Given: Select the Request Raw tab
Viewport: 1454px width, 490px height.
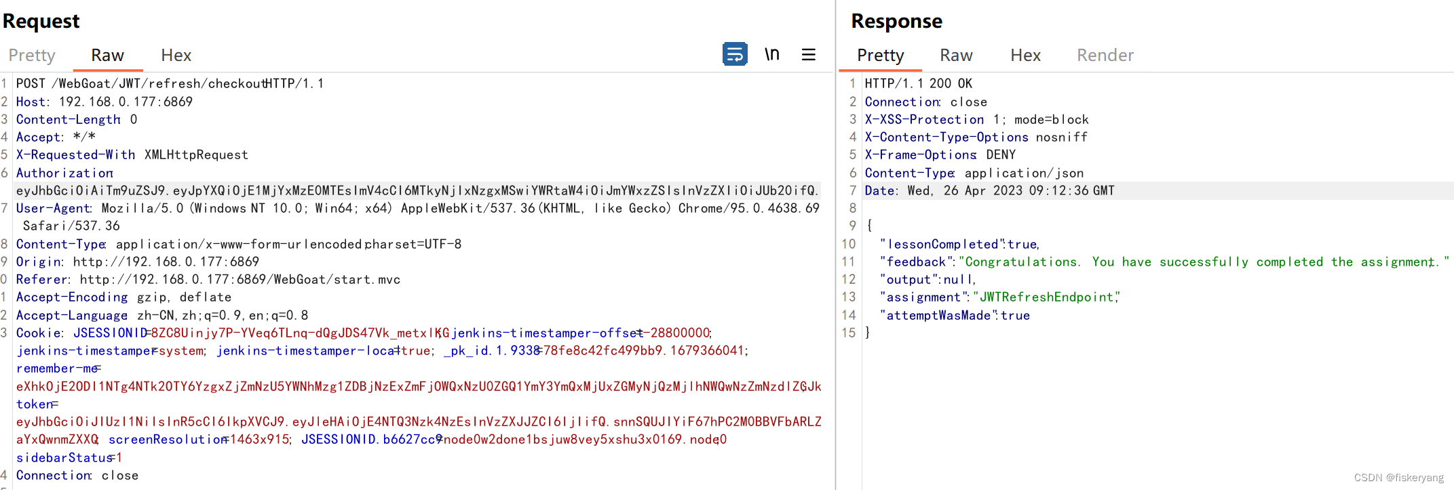Looking at the screenshot, I should (x=108, y=55).
